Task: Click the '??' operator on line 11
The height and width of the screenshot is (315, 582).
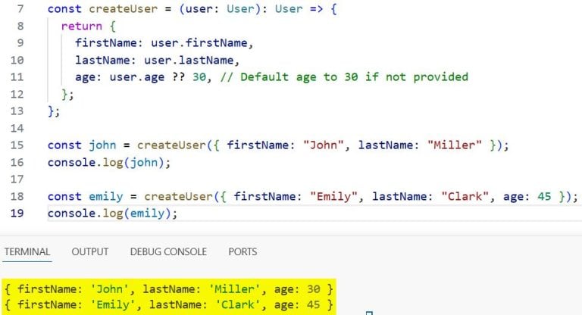Action: (178, 76)
